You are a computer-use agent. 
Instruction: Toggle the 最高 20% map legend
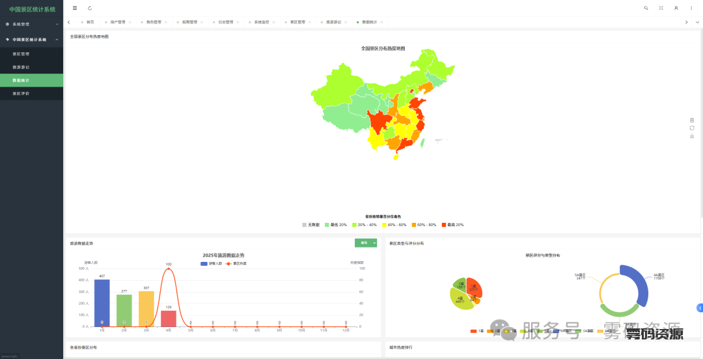click(452, 225)
